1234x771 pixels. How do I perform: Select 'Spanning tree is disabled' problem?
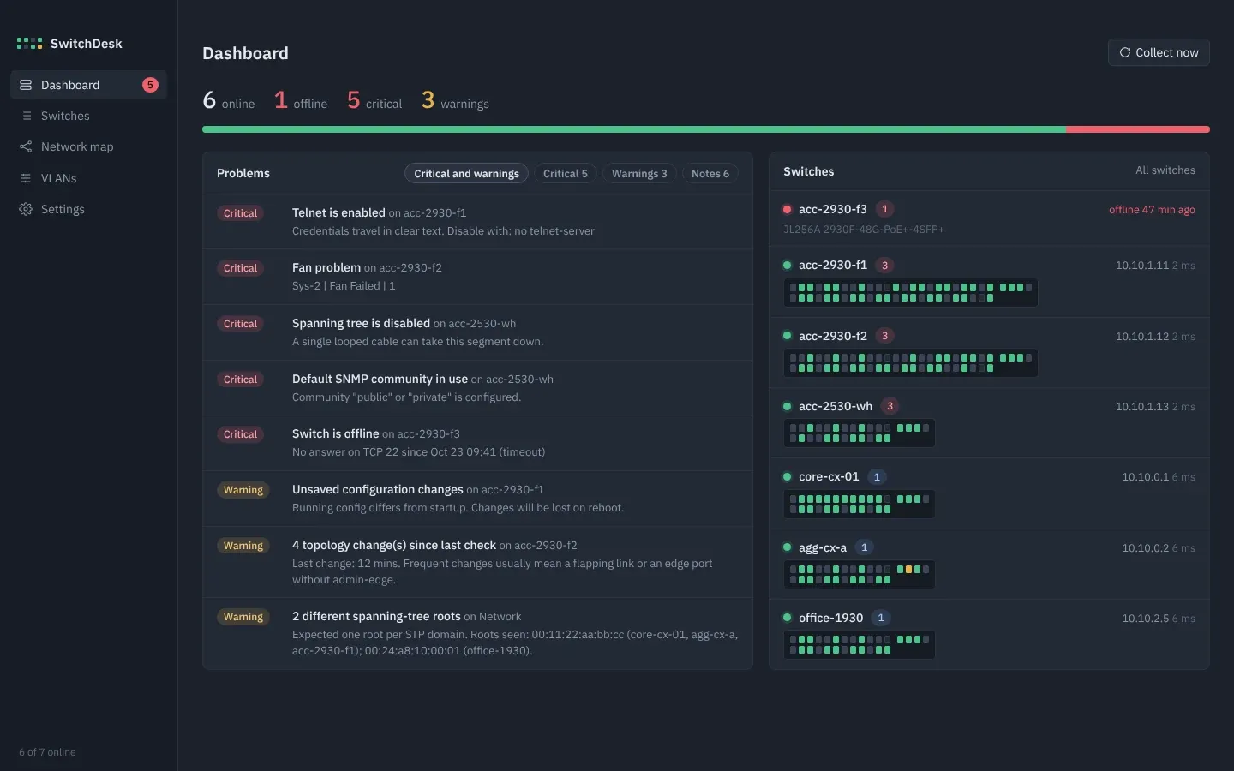click(478, 332)
